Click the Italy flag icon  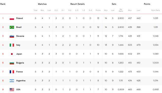[12, 45]
